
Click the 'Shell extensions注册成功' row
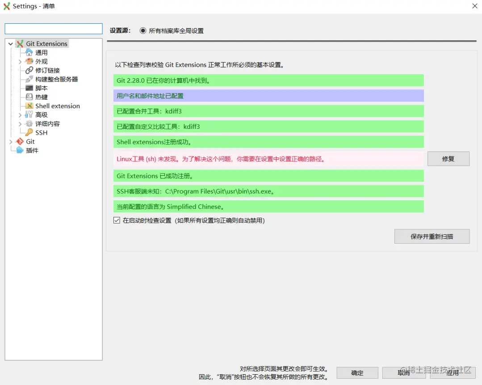[268, 142]
